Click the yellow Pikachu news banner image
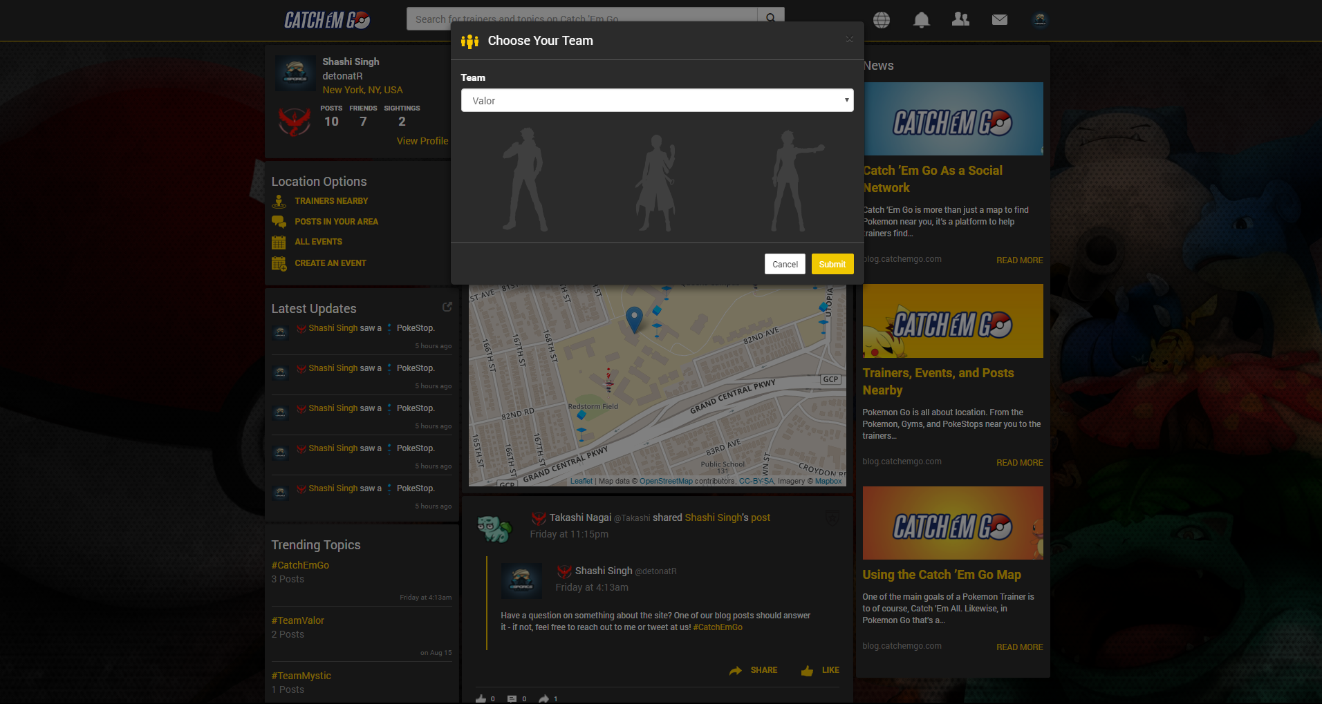 [x=953, y=321]
